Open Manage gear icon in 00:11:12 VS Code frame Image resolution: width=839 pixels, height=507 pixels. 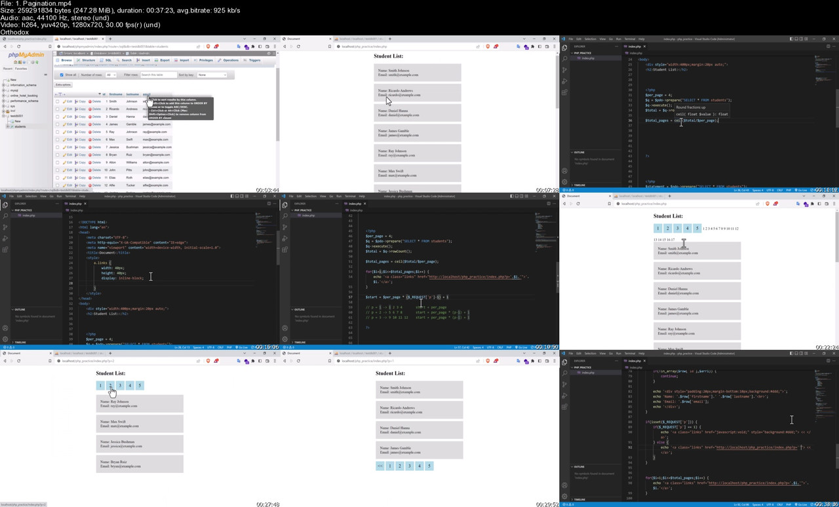pos(564,181)
